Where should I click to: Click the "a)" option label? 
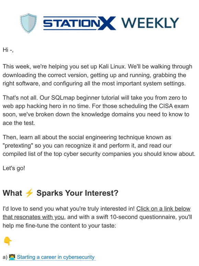click(x=5, y=257)
